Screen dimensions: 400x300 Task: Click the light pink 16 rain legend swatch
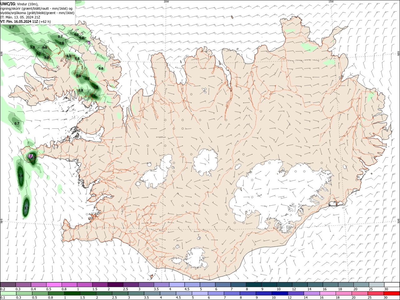point(327,293)
